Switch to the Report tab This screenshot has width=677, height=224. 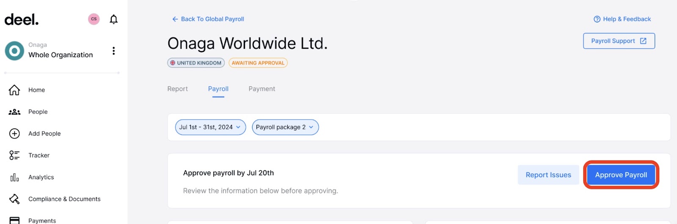coord(177,89)
